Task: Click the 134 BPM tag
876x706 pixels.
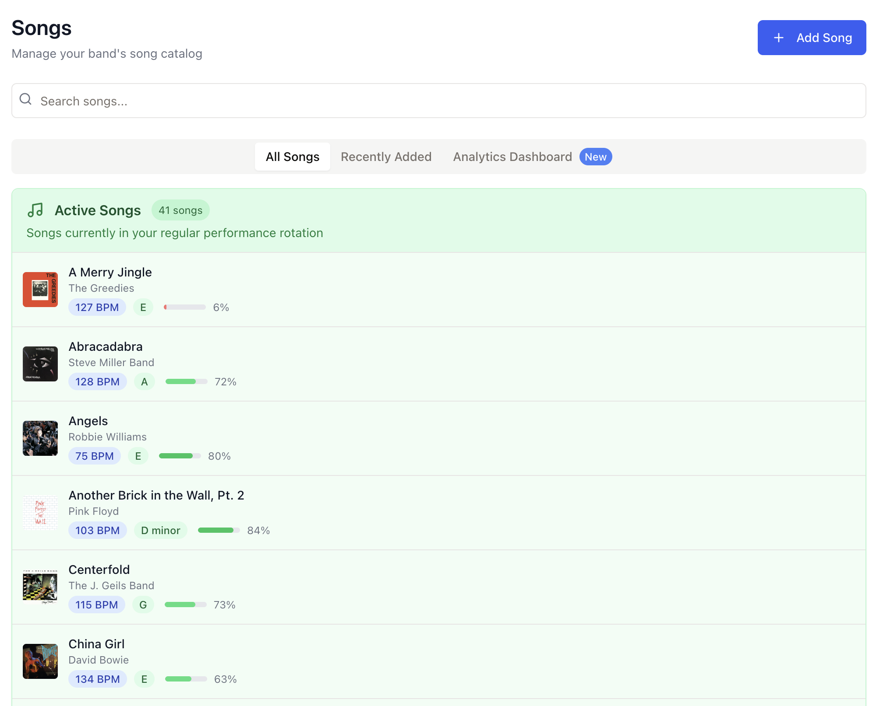Action: [98, 679]
